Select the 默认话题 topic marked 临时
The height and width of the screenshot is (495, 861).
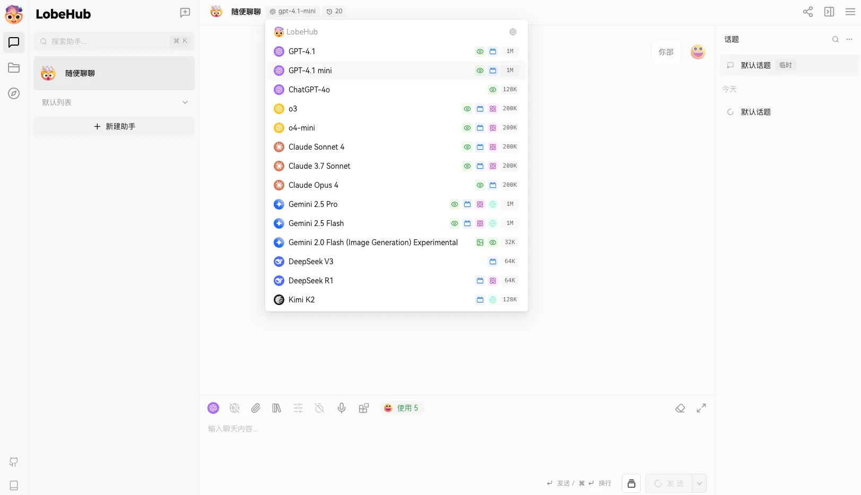click(x=789, y=65)
